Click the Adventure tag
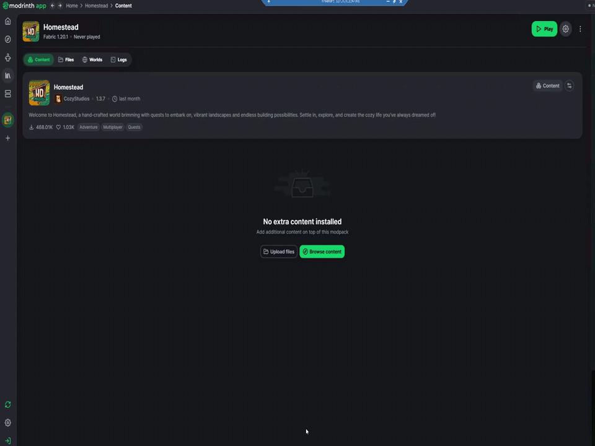The height and width of the screenshot is (446, 595). click(x=89, y=127)
